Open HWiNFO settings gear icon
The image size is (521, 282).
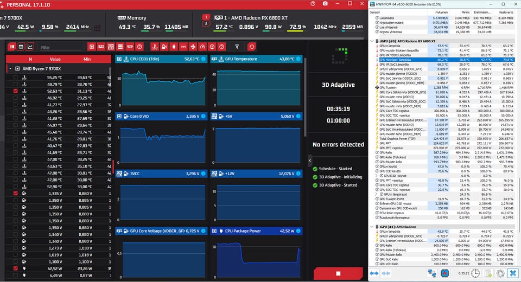coord(500,273)
